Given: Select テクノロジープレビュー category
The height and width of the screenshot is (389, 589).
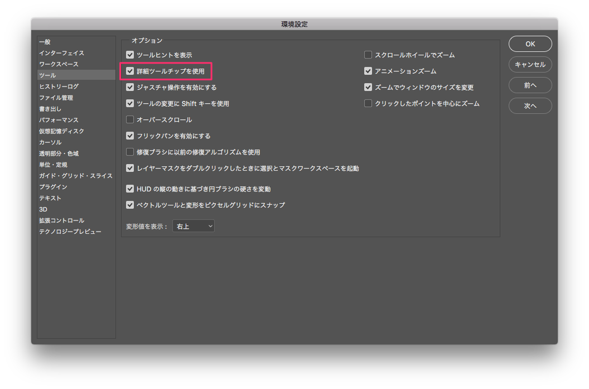Looking at the screenshot, I should pyautogui.click(x=76, y=232).
